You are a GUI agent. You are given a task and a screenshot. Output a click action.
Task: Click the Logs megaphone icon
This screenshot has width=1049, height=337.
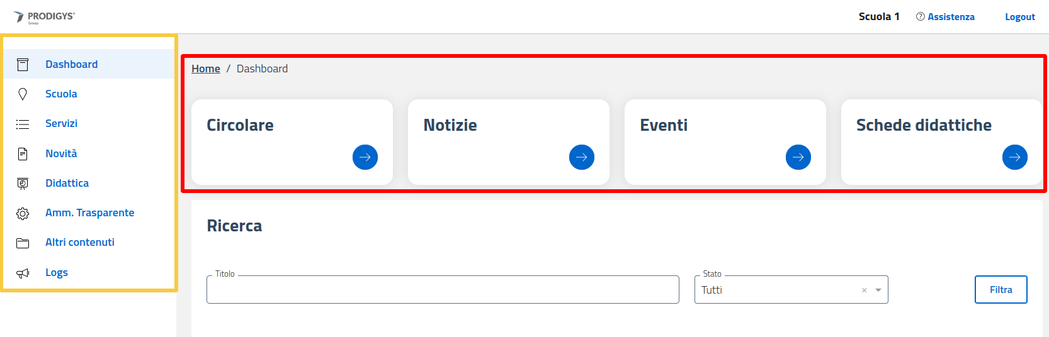[23, 273]
